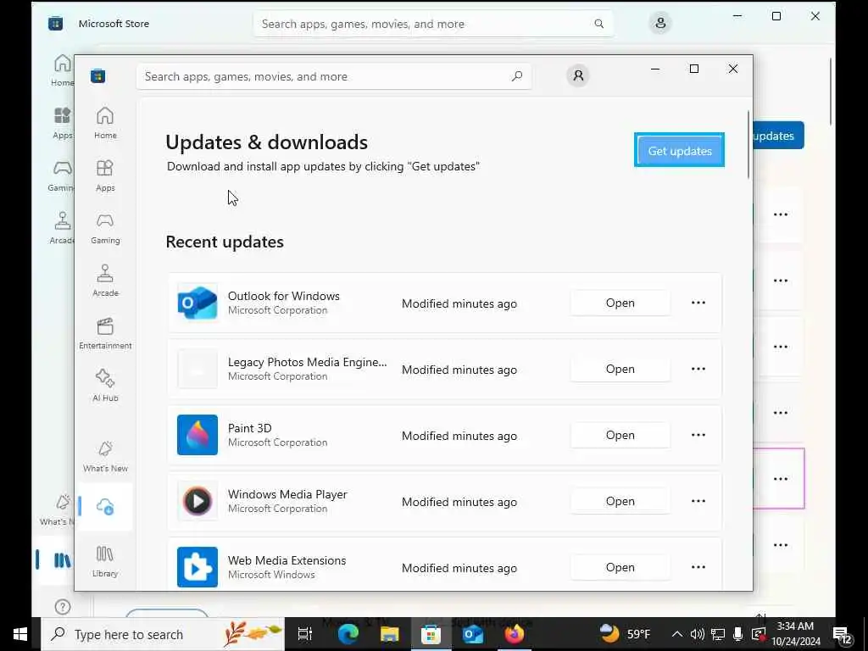Click the Windows Media Player app icon

197,501
